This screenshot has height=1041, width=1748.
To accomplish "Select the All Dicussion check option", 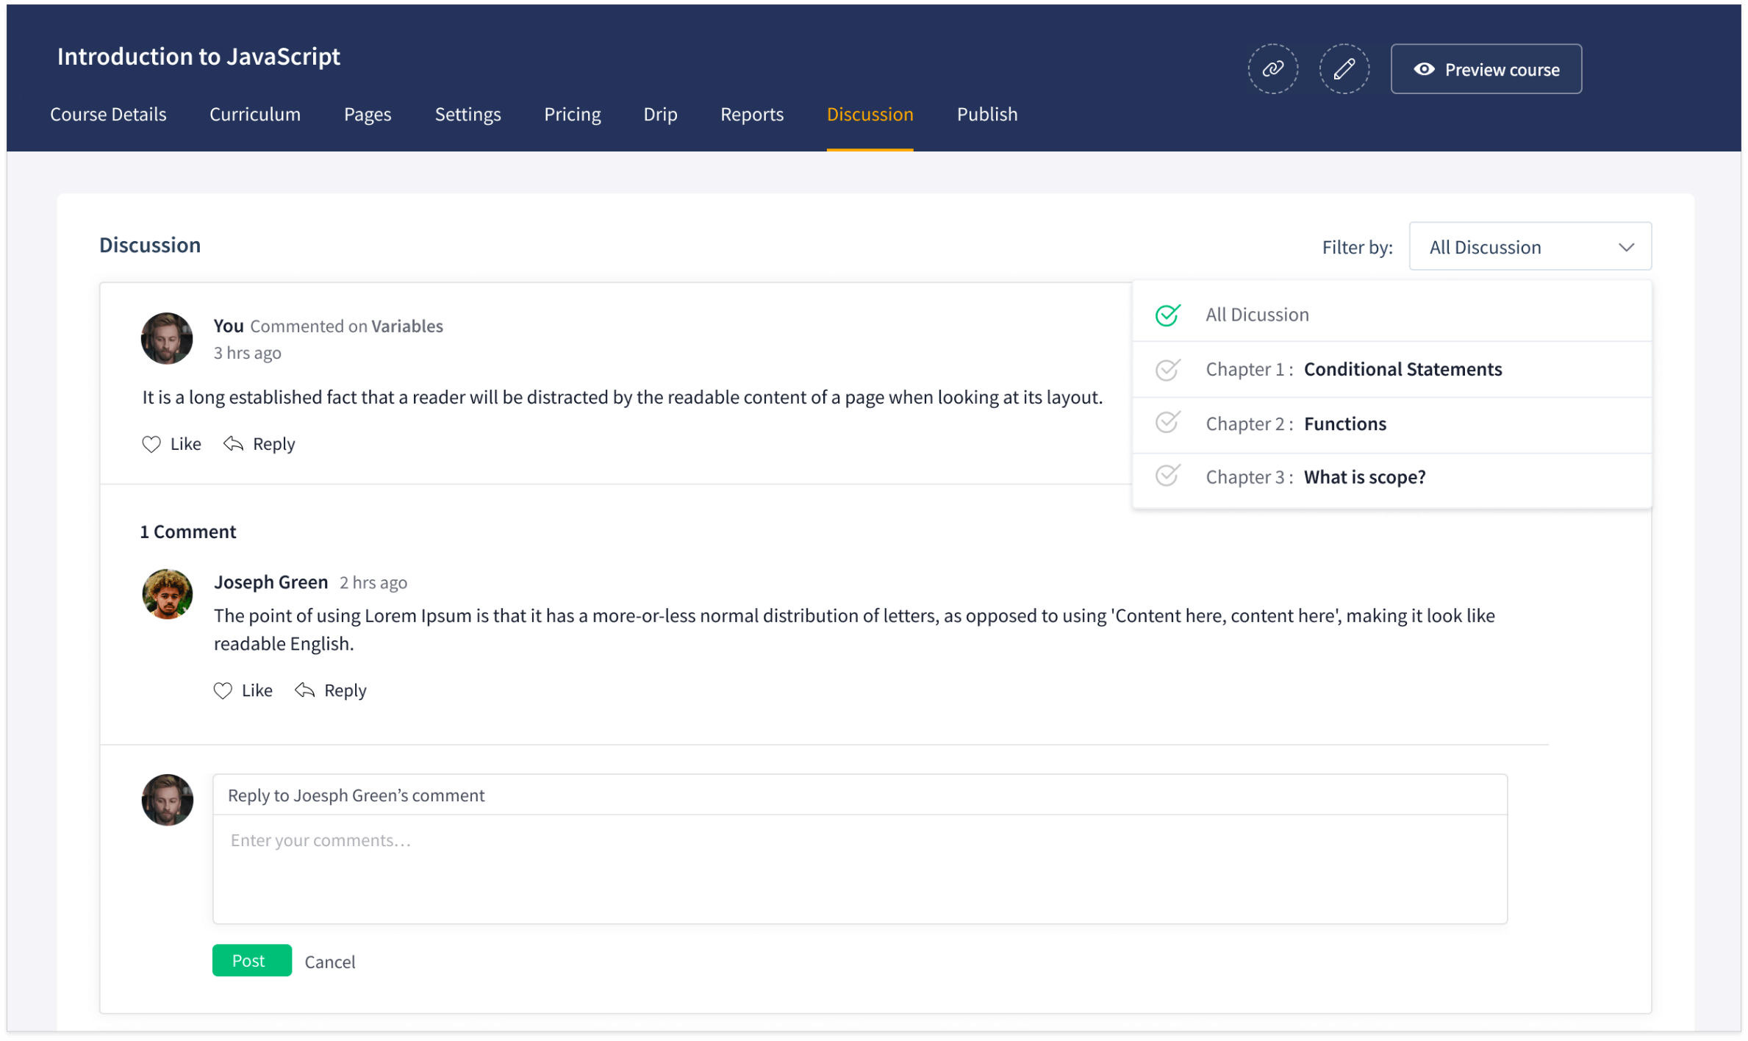I will [1168, 315].
